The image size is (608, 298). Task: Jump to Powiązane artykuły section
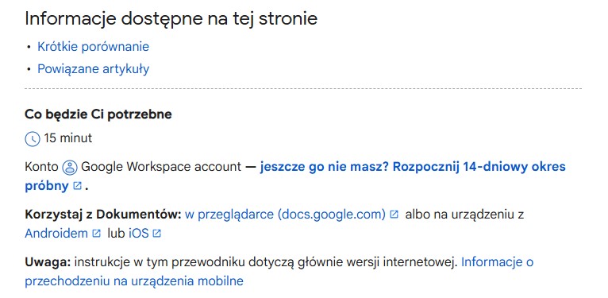pyautogui.click(x=93, y=69)
